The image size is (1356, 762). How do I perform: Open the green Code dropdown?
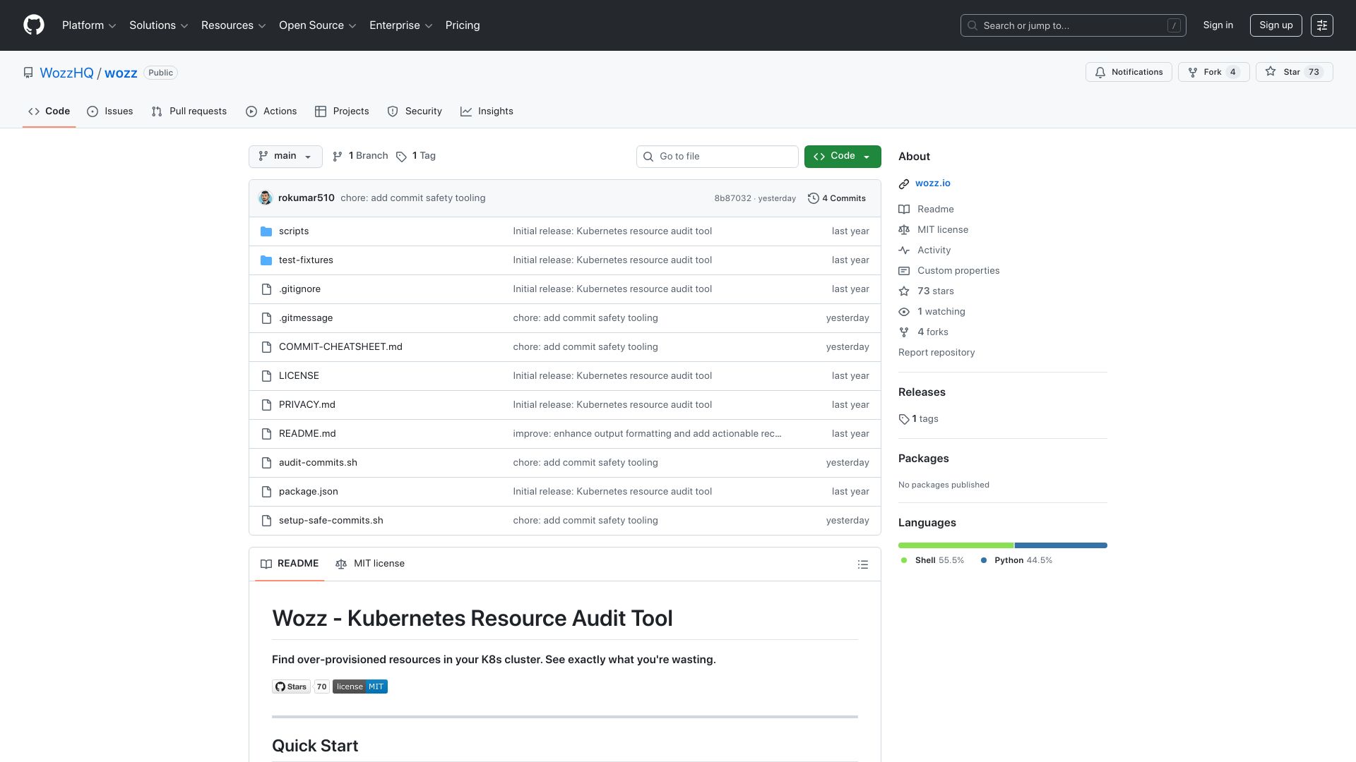843,157
